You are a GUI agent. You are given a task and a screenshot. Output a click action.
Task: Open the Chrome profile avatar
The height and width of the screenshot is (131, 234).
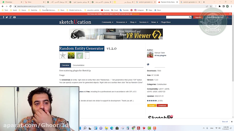point(227,6)
